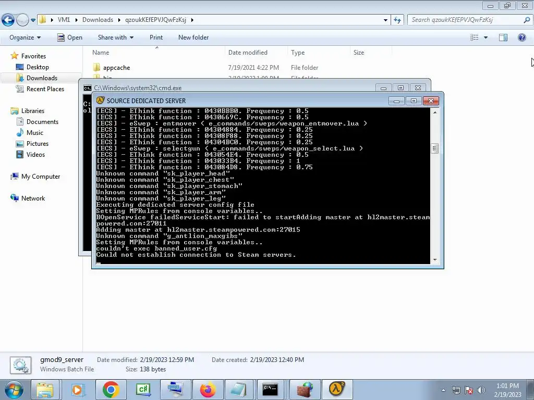Click the New folder button
Viewport: 534px width, 400px height.
193,37
